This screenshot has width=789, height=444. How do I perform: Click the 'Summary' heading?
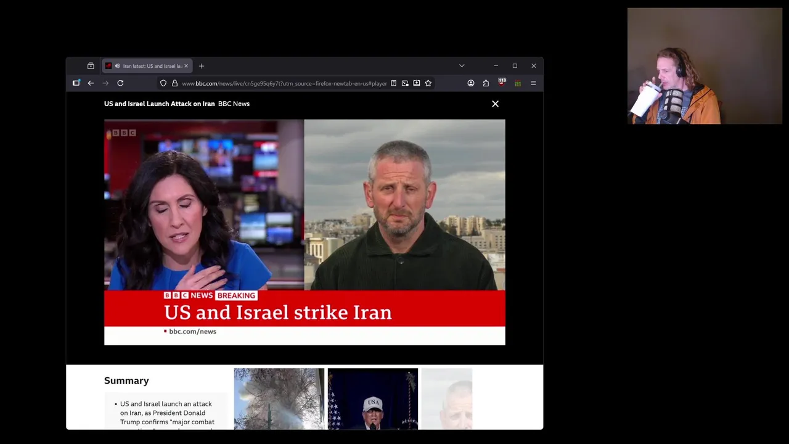[x=126, y=380]
